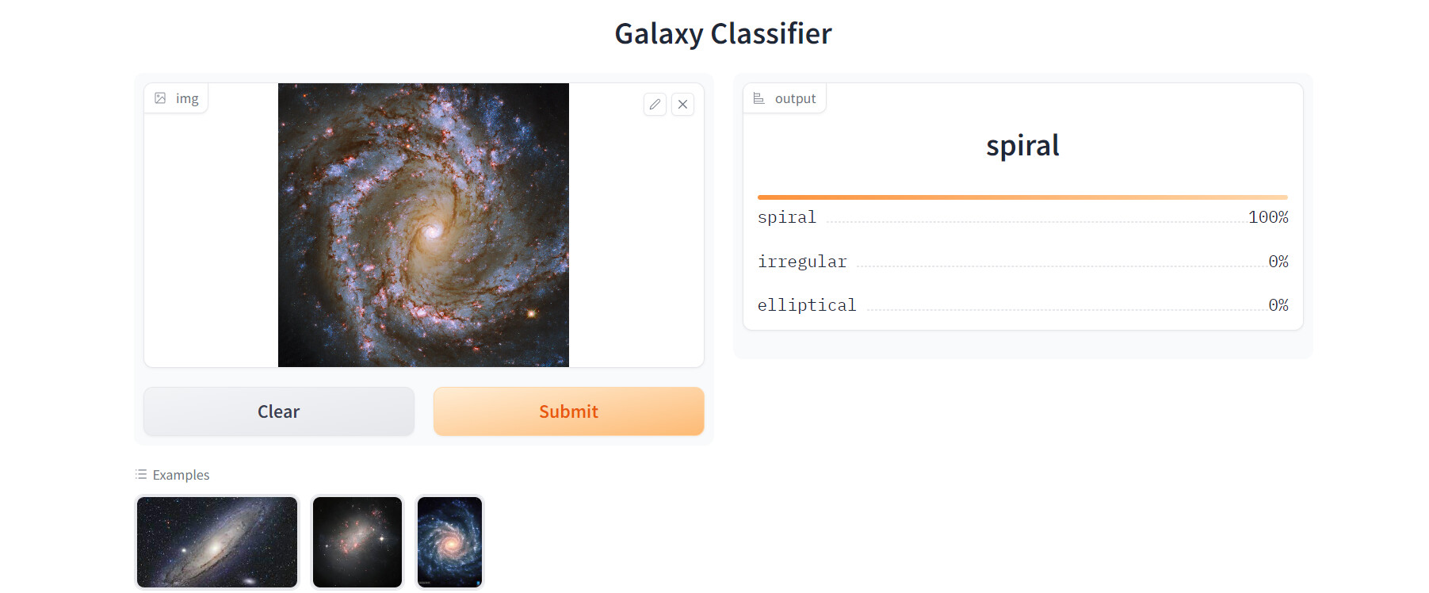This screenshot has height=593, width=1429.
Task: Click the spiral label in results list
Action: pyautogui.click(x=786, y=217)
